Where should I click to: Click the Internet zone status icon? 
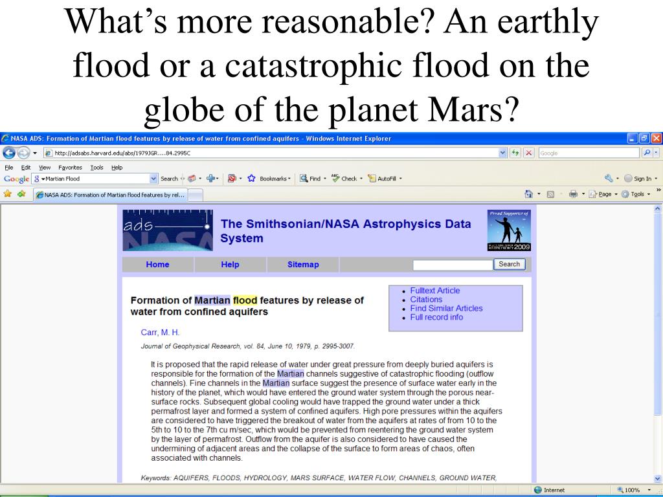(538, 490)
